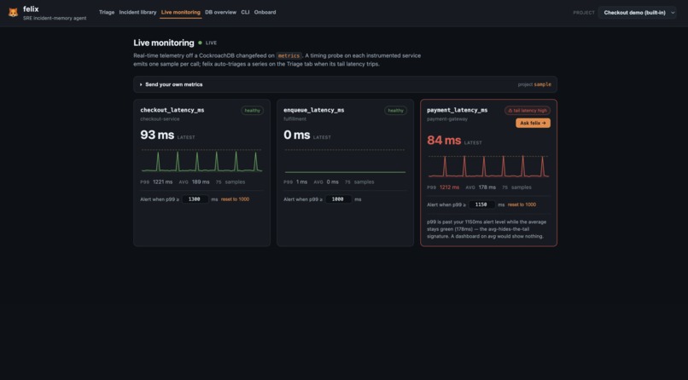
Task: Reset payment_latency_ms threshold to 1000
Action: 522,204
